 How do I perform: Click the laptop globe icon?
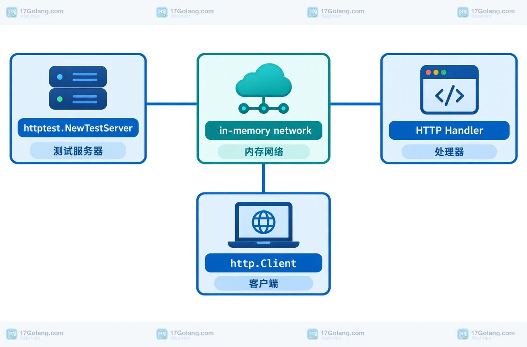pos(263,225)
